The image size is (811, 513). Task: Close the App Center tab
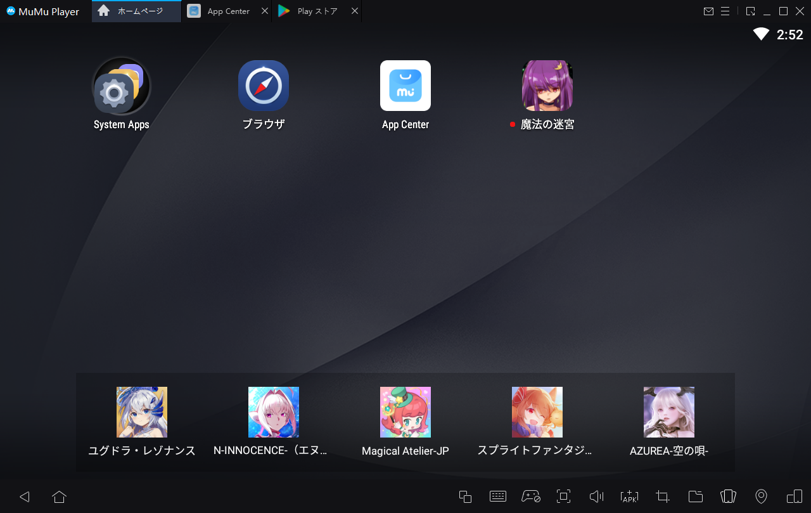(x=265, y=11)
